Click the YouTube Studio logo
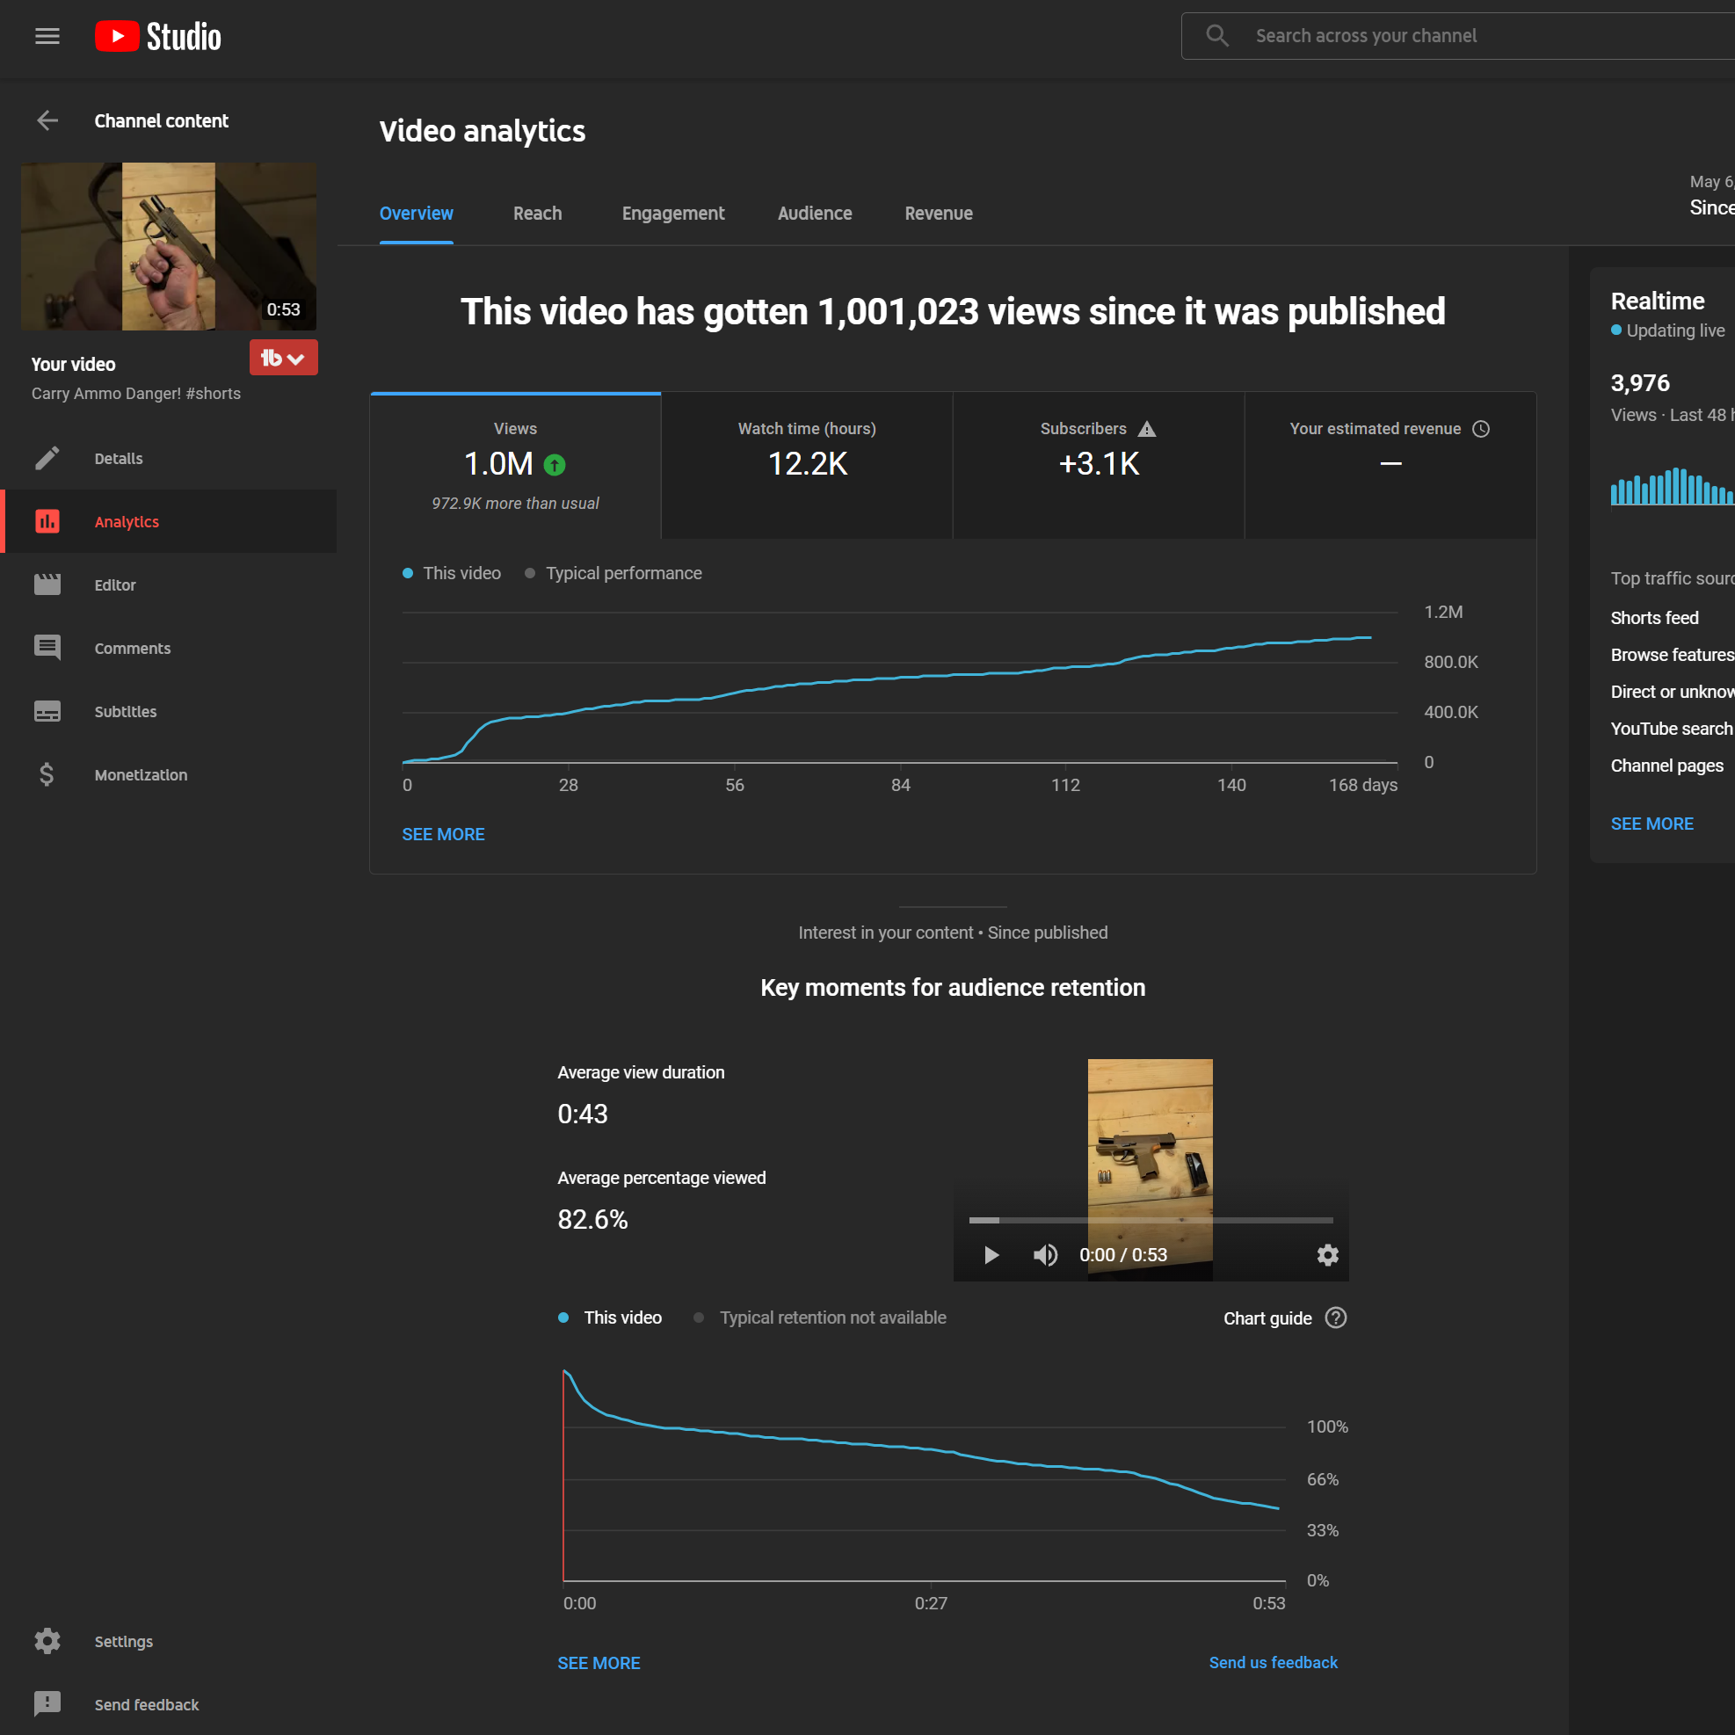The image size is (1735, 1735). pyautogui.click(x=158, y=37)
